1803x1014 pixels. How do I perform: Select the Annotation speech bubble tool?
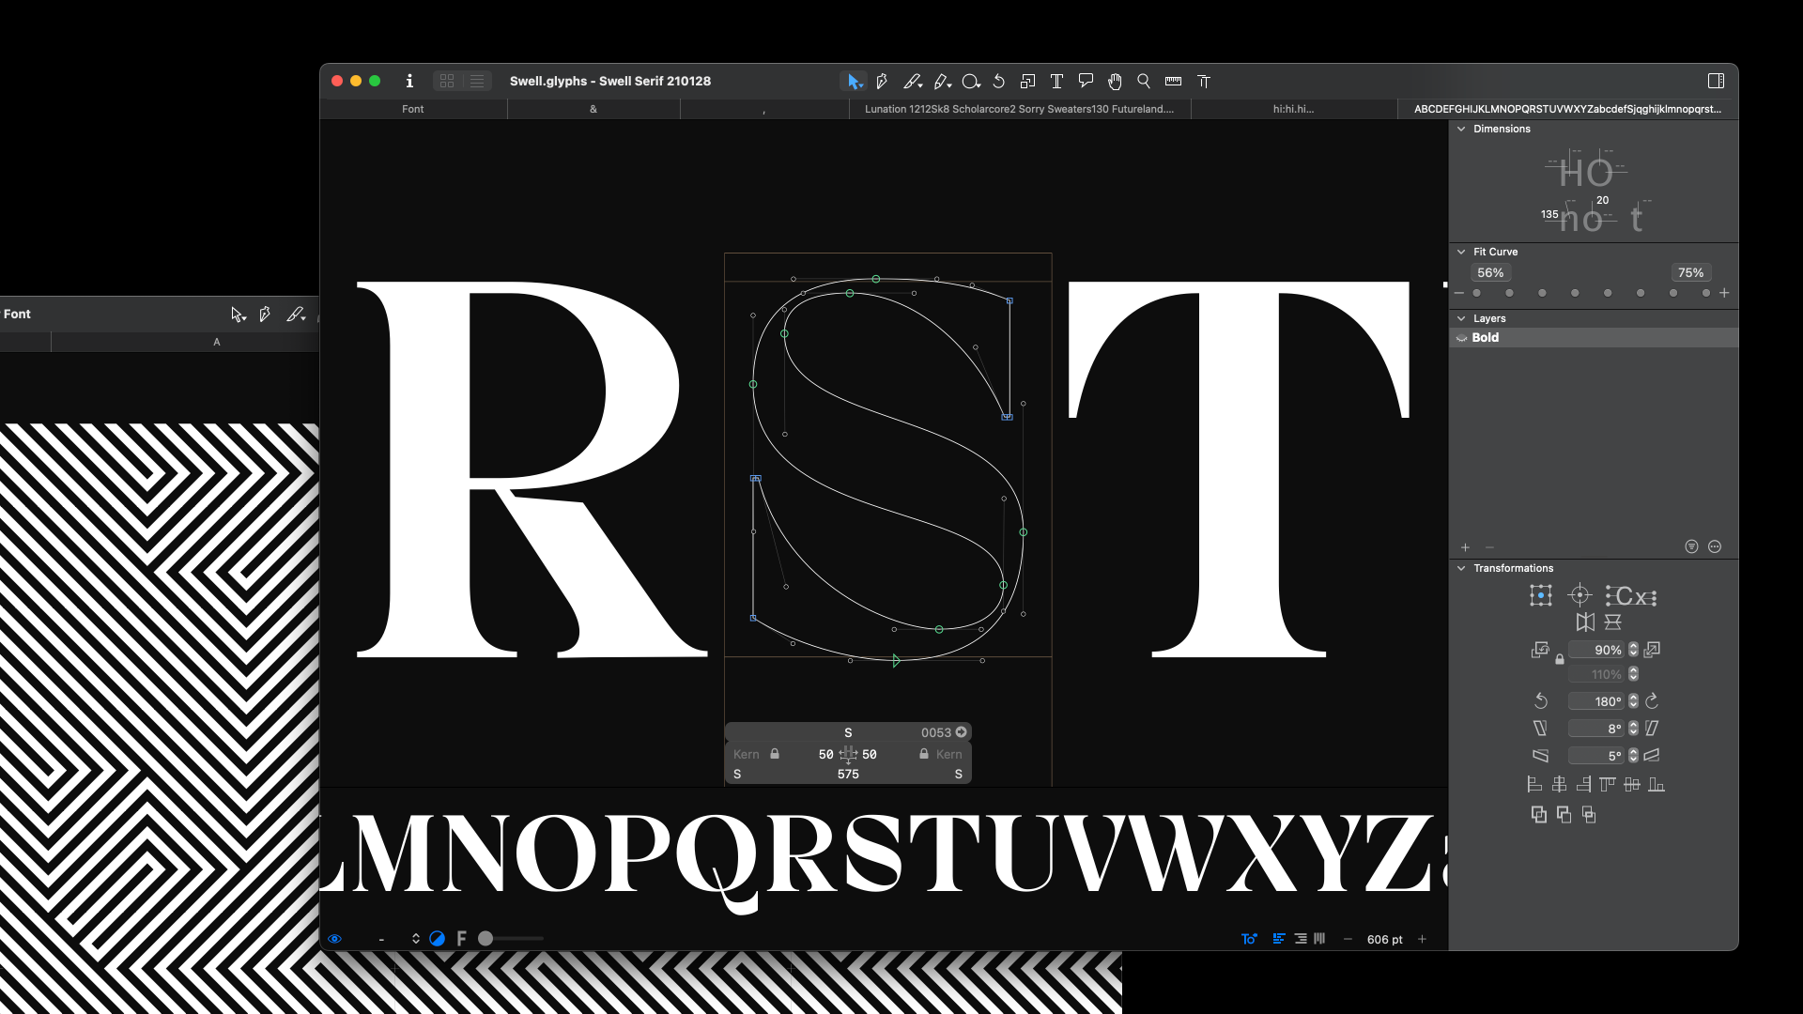[1086, 82]
